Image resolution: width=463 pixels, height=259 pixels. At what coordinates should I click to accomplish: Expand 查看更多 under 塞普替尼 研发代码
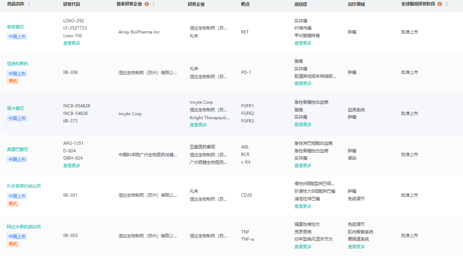point(72,43)
